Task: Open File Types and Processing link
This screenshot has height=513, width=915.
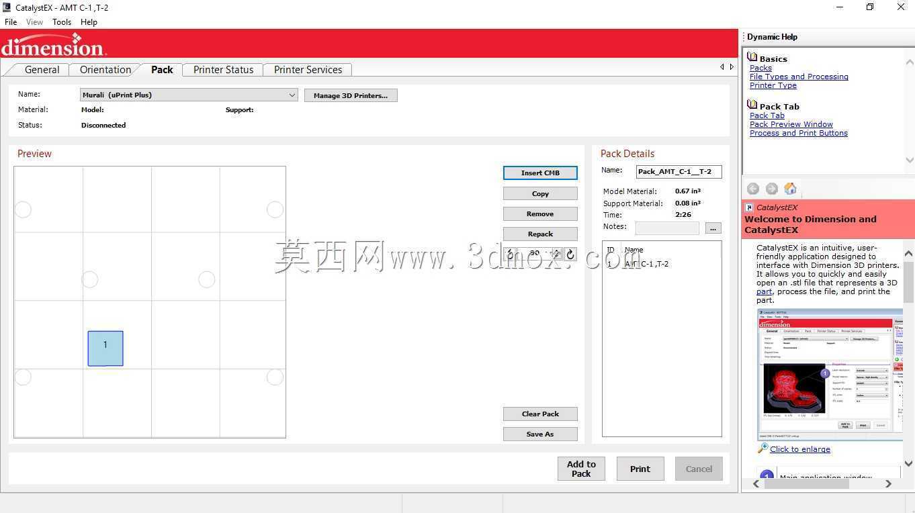Action: tap(799, 77)
